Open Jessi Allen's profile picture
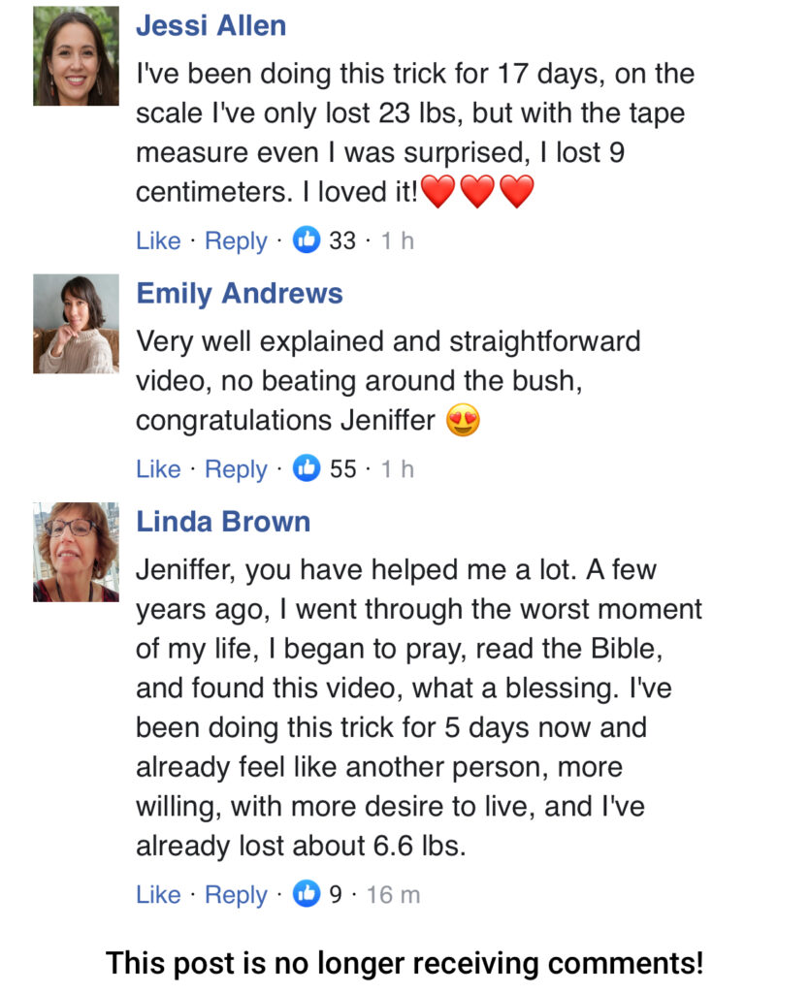Screen dimensions: 810x993 (76, 56)
